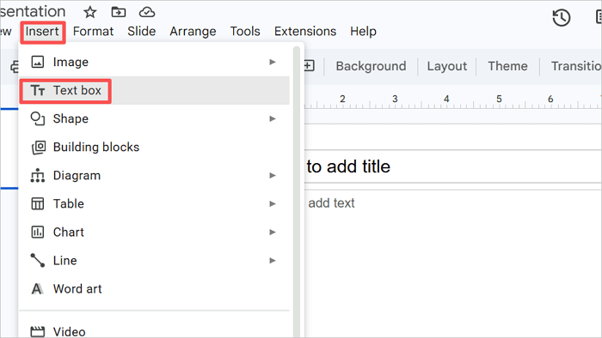Expand the Shape submenu arrow
602x338 pixels.
pos(273,118)
